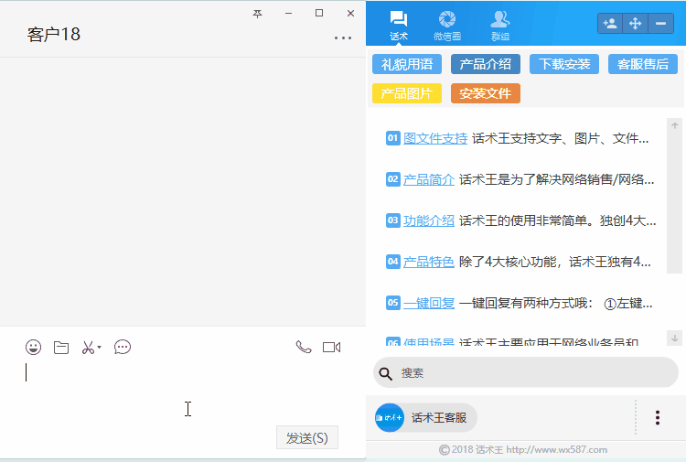Screen dimensions: 686x462
Task: Click the magnifier search icon
Action: pos(385,373)
